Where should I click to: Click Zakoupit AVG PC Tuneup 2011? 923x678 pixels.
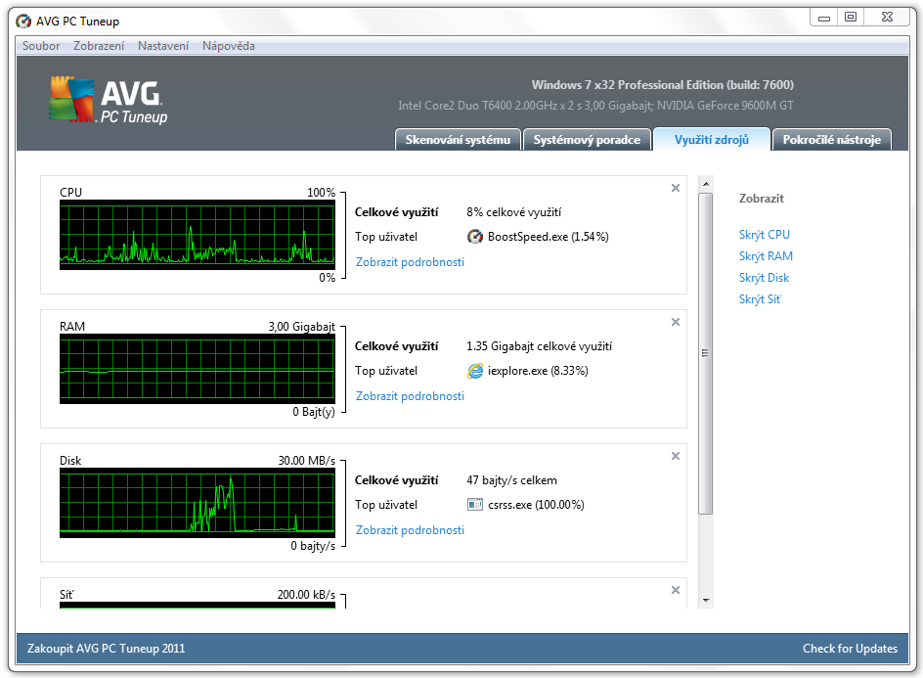pyautogui.click(x=106, y=649)
